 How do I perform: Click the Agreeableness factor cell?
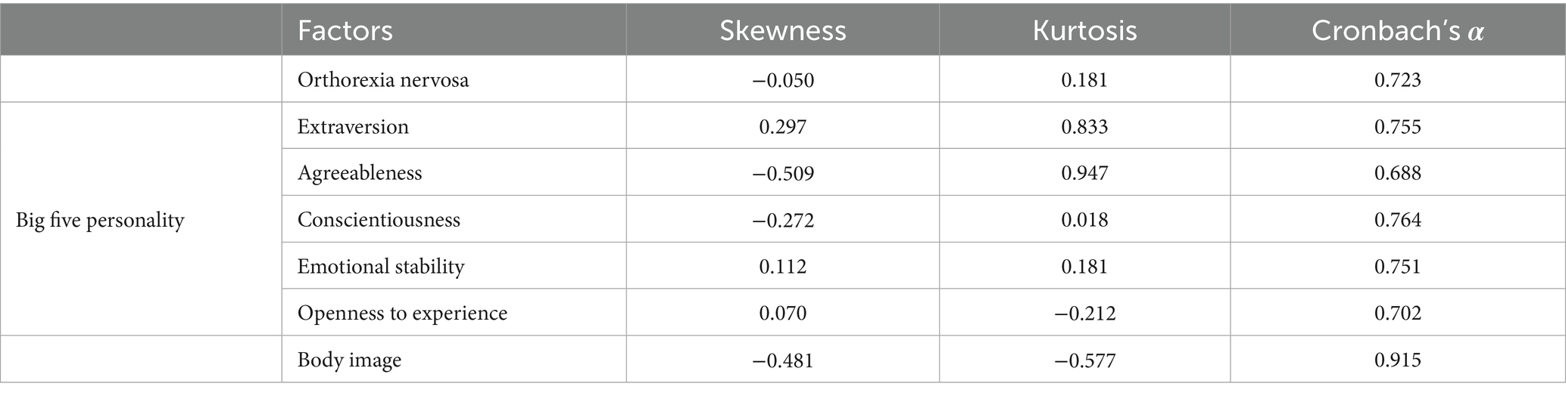[360, 173]
